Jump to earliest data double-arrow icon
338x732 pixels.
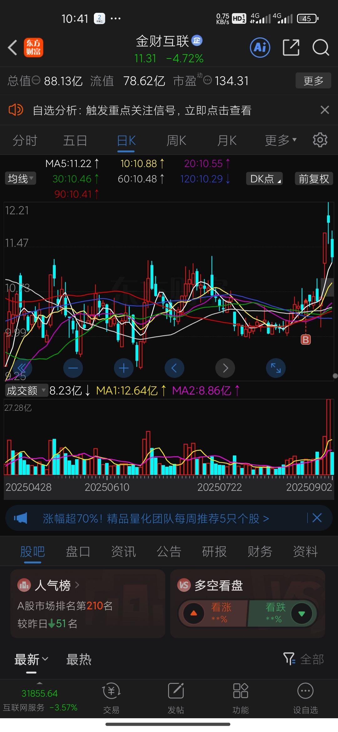point(23,368)
